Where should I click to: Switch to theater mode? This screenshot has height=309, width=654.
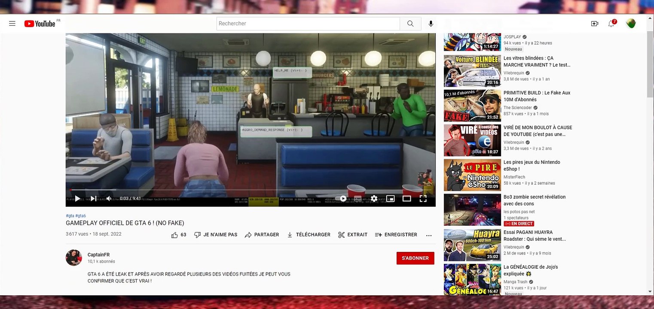pos(406,198)
